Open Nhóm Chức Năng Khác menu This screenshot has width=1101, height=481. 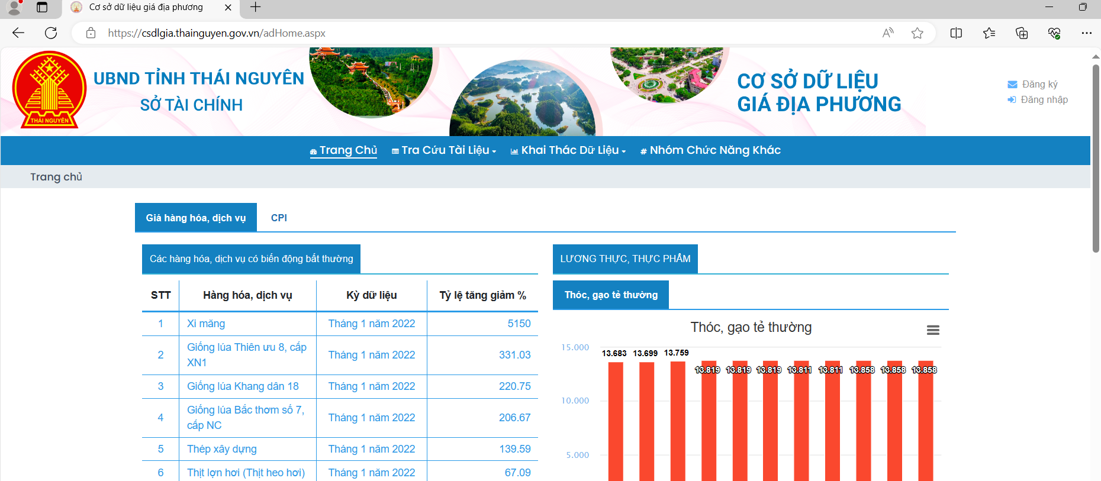pyautogui.click(x=710, y=150)
